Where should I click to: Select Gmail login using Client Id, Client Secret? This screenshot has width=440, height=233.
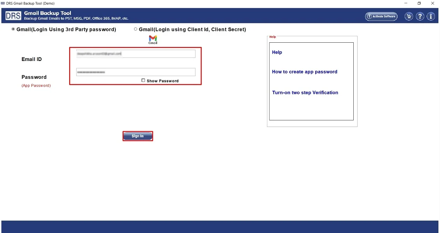click(x=136, y=29)
